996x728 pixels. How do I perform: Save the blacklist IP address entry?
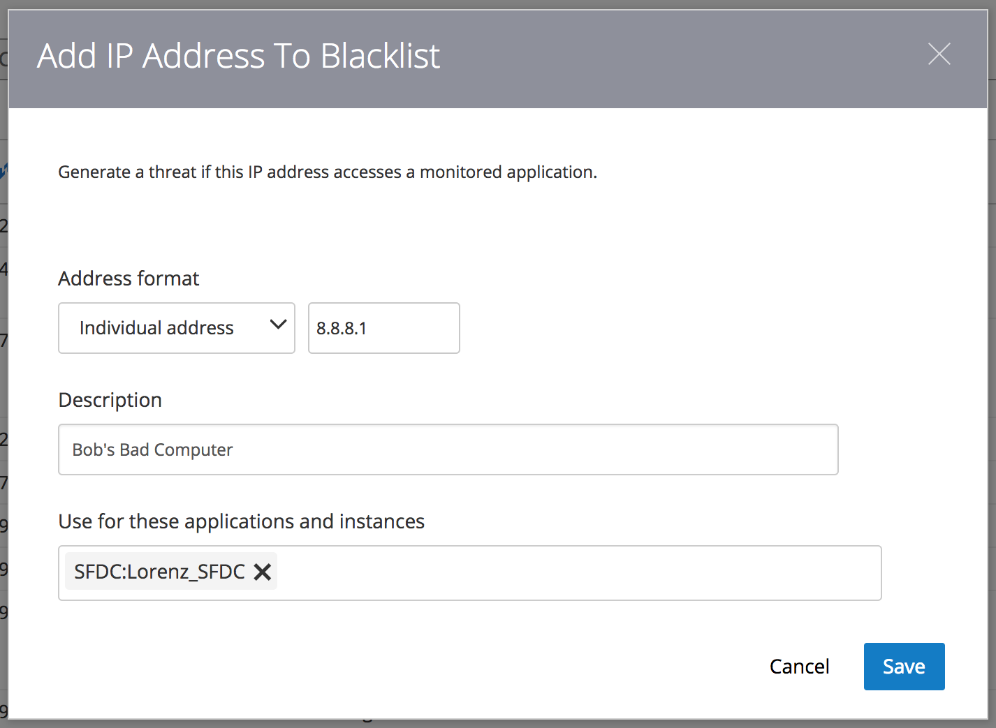click(x=905, y=667)
